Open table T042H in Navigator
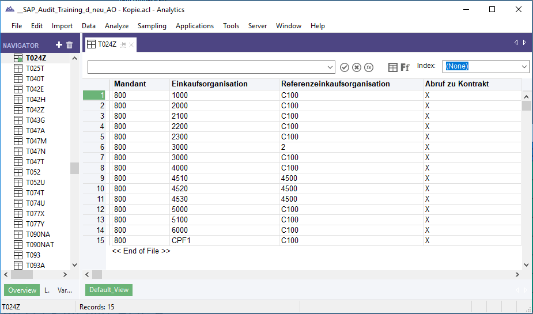The image size is (533, 314). 35,100
